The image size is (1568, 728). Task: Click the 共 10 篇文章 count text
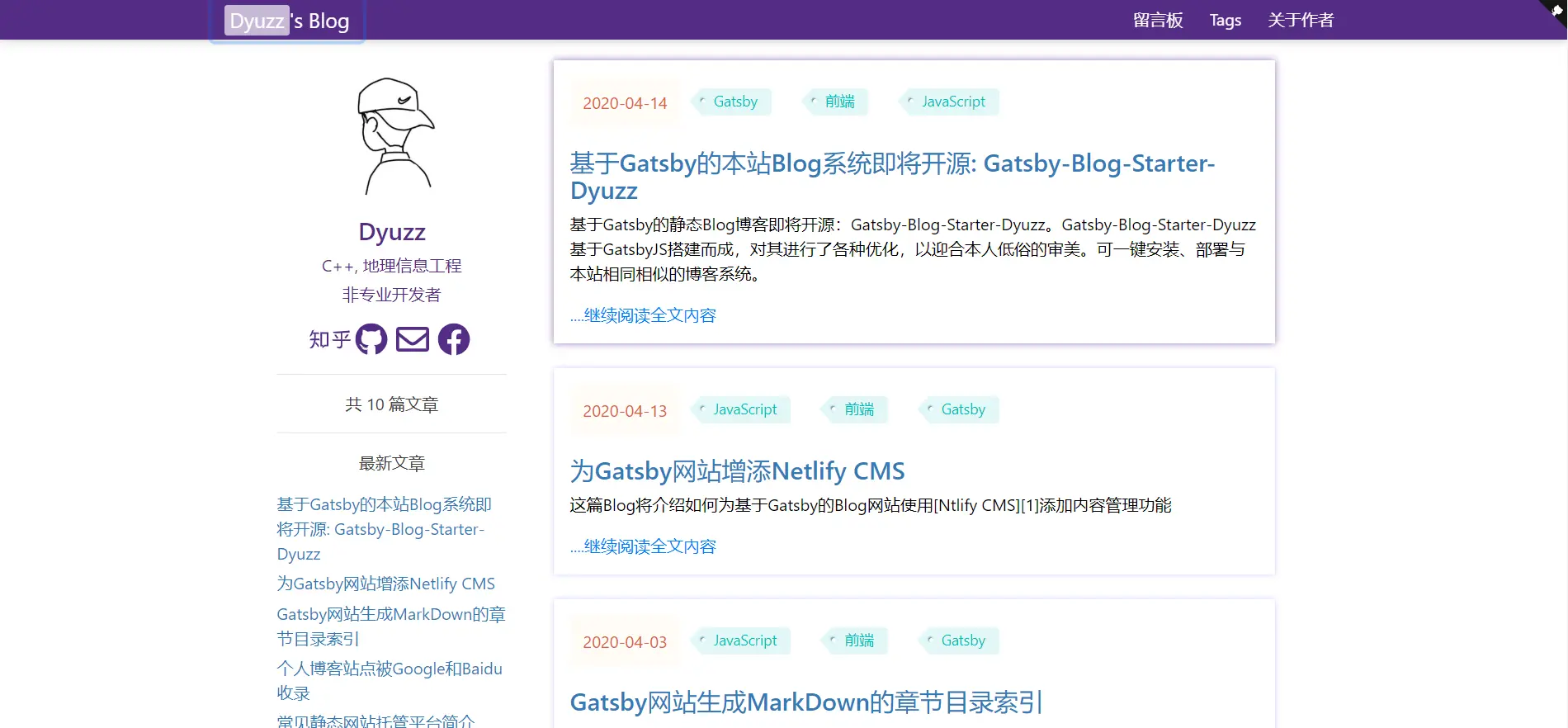click(x=392, y=404)
